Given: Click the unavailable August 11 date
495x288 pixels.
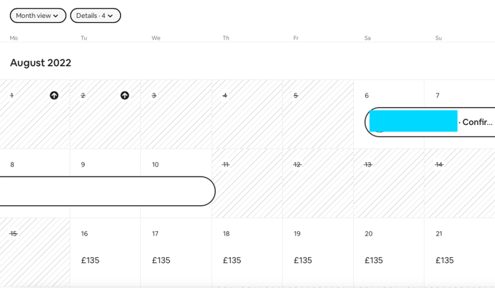Looking at the screenshot, I should click(x=247, y=183).
